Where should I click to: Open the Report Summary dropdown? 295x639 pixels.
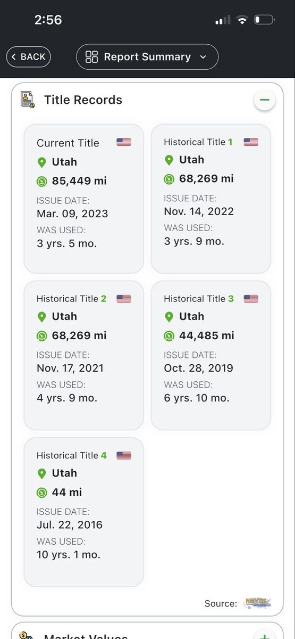pyautogui.click(x=147, y=57)
